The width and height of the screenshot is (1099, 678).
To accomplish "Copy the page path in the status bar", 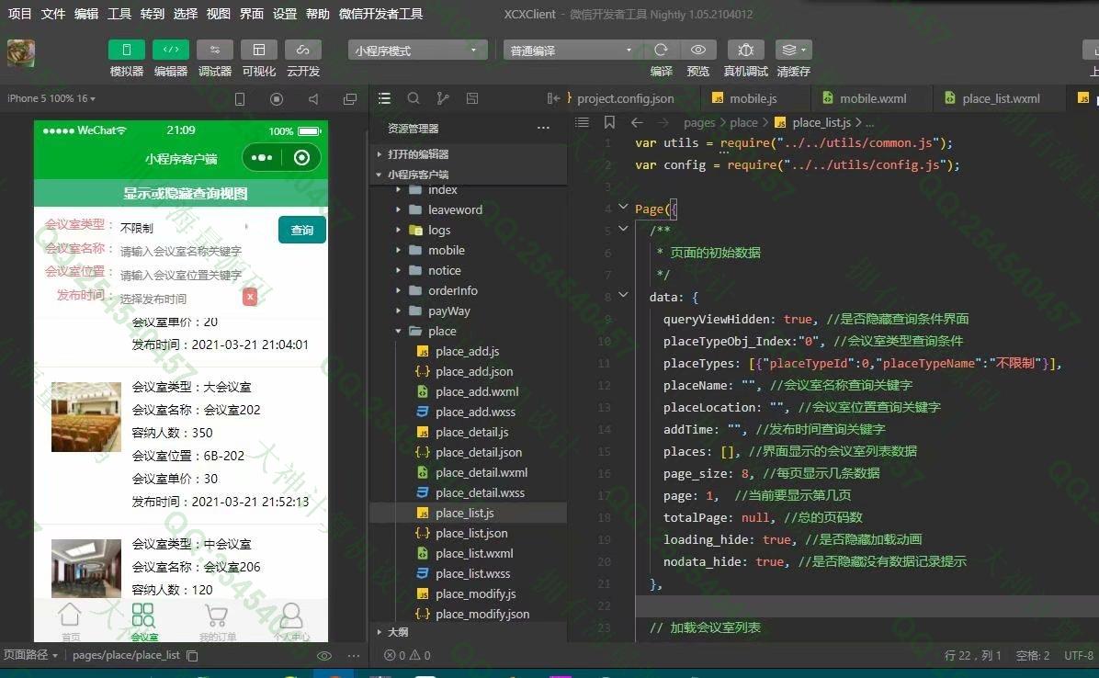I will 192,656.
